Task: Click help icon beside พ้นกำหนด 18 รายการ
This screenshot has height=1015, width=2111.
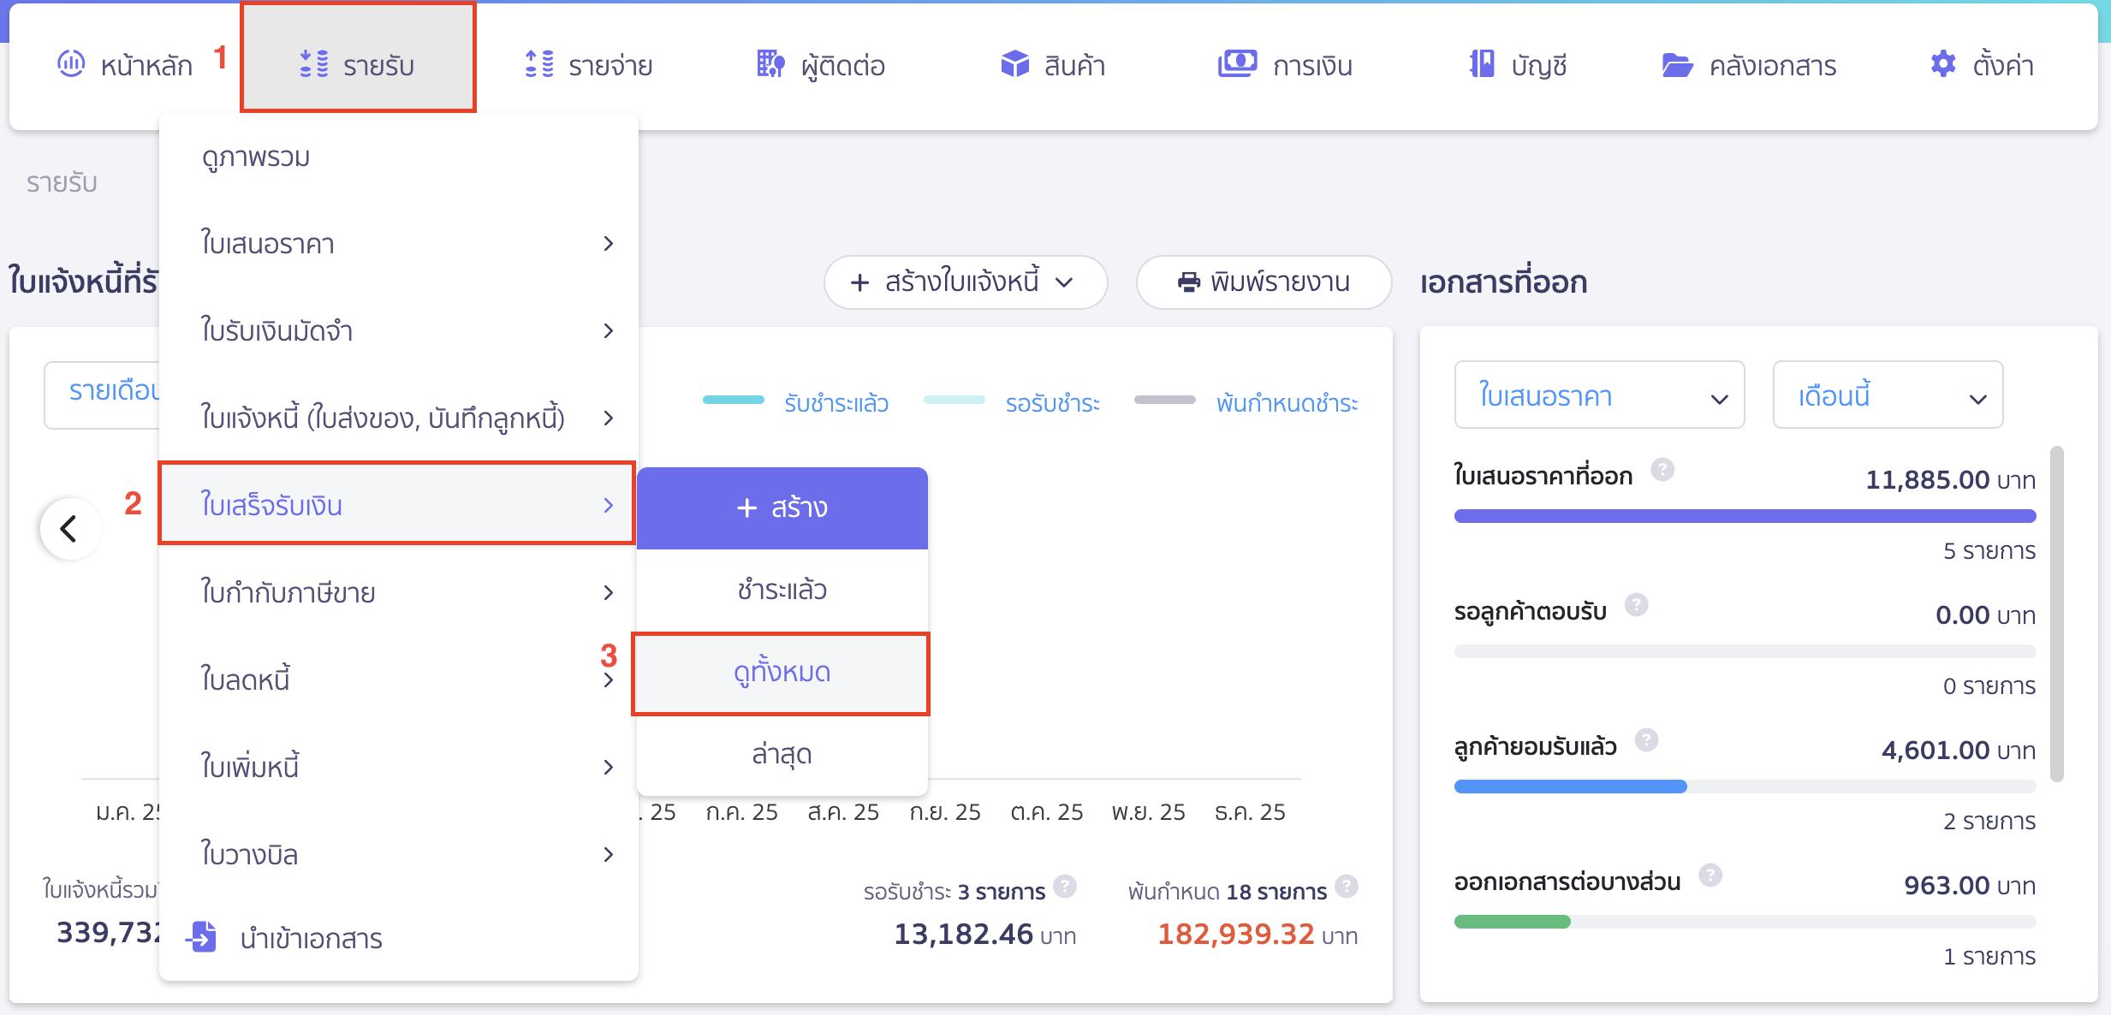Action: (x=1347, y=887)
